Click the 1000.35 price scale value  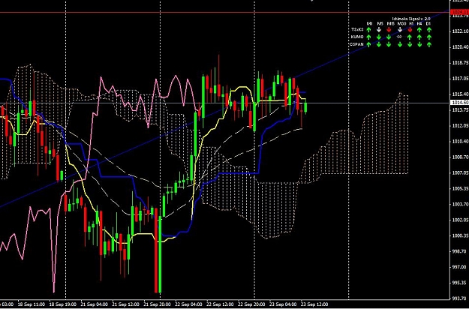click(461, 235)
